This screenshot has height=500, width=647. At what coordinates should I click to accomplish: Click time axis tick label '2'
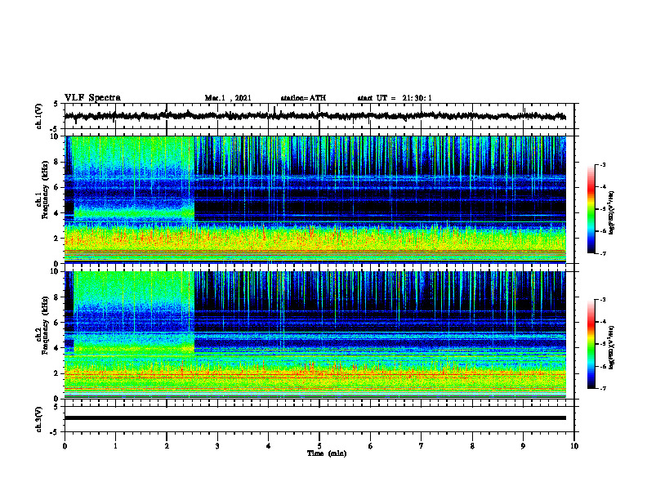[167, 446]
